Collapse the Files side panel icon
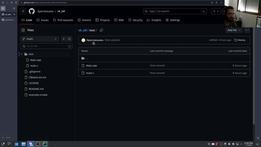Screen dimensions: 261x147 pyautogui.click(x=23, y=30)
